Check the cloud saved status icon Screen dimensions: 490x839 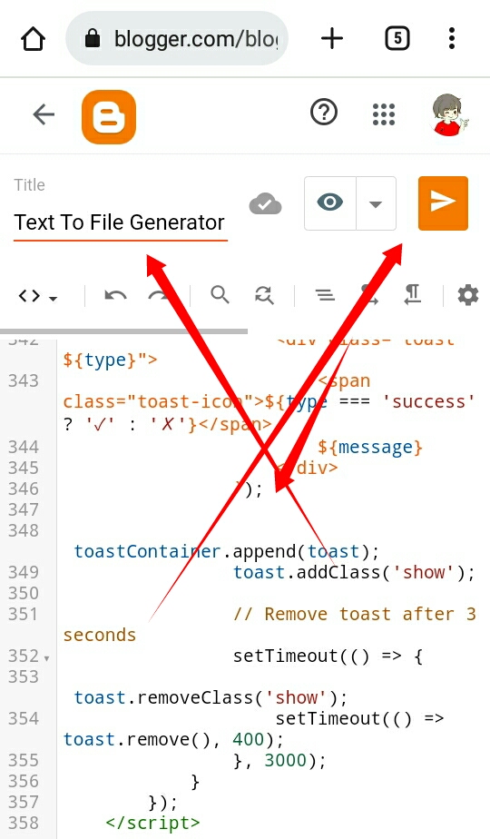click(265, 204)
